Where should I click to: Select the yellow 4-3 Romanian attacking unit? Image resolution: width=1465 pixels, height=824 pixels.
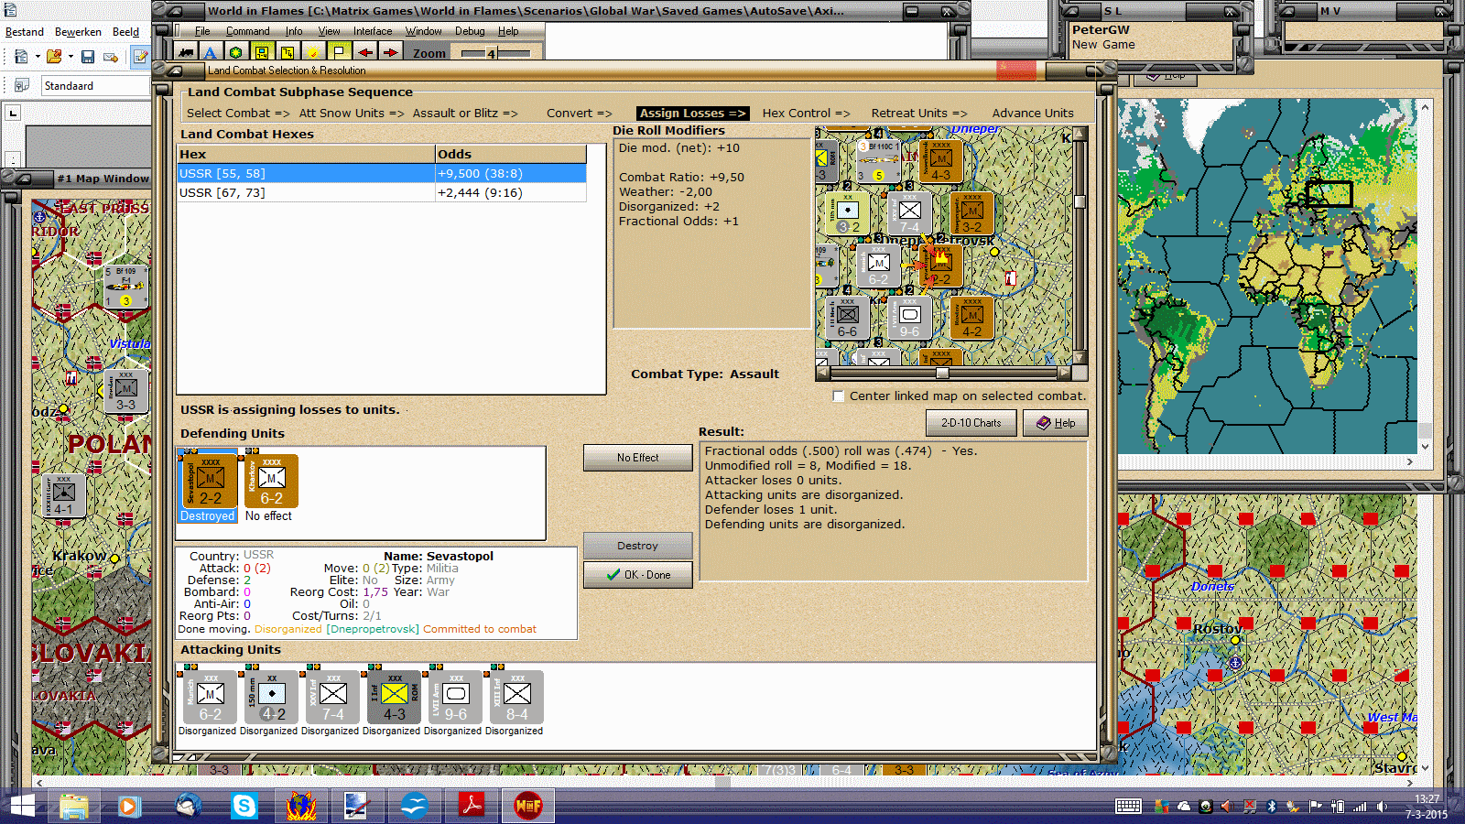click(x=394, y=698)
